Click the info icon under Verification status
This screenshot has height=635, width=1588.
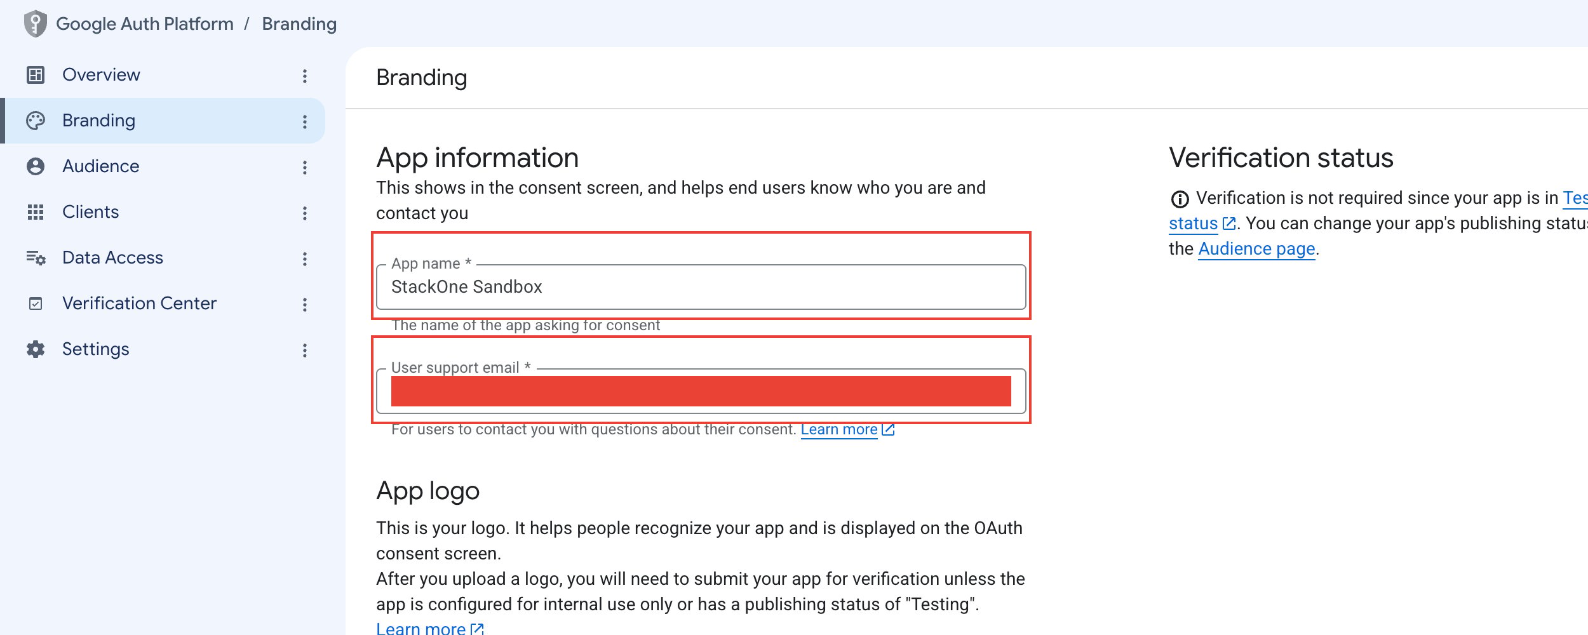1180,199
